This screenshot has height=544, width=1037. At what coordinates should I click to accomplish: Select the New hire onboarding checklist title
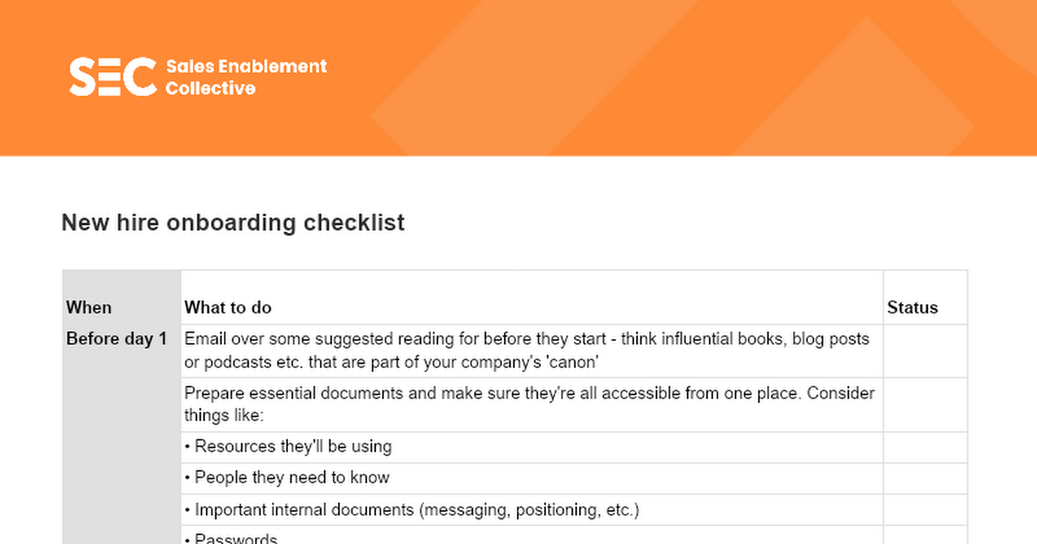click(233, 223)
